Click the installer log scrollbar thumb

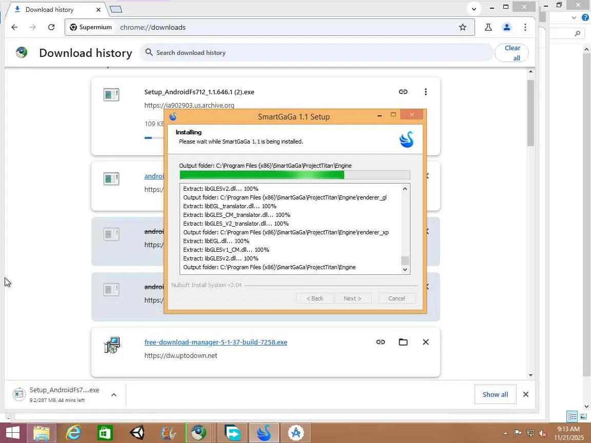405,260
